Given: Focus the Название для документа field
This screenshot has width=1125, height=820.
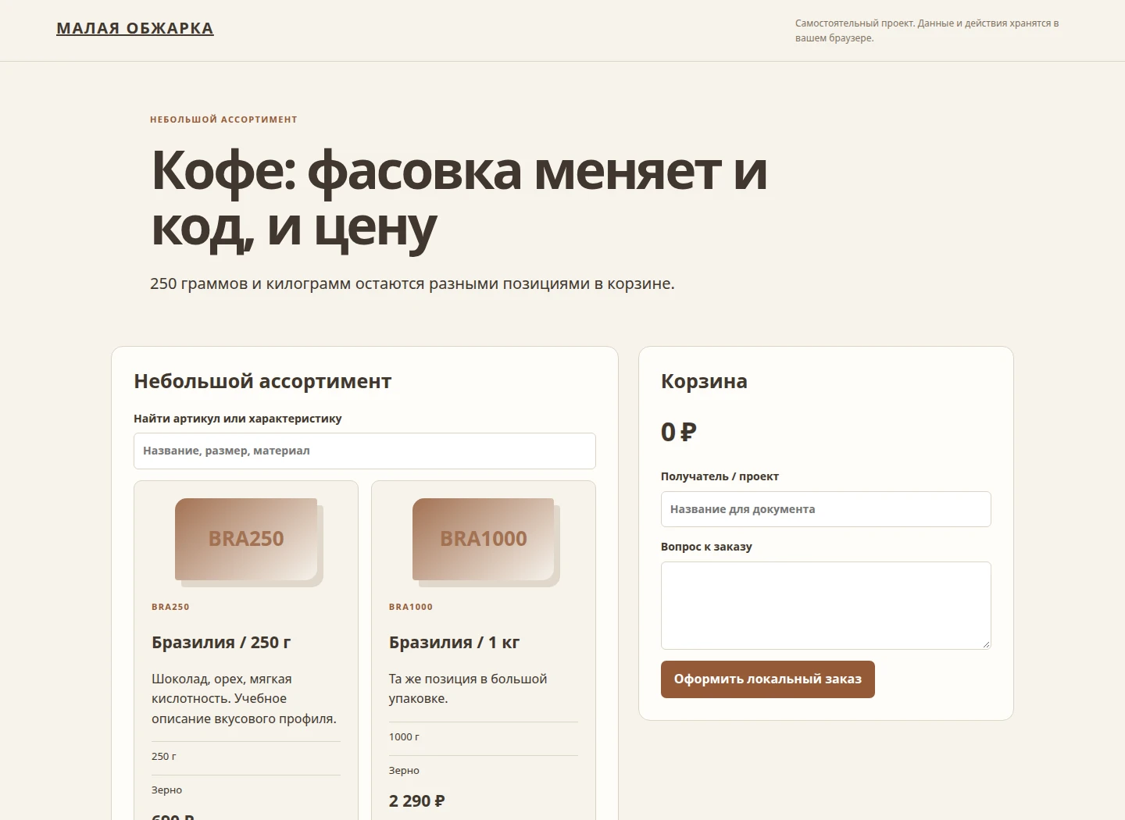Looking at the screenshot, I should [826, 509].
